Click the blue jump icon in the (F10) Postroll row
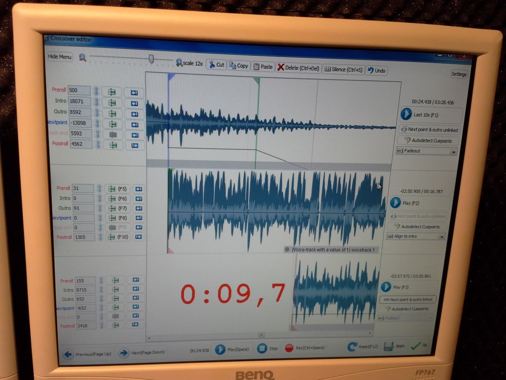506x380 pixels. [x=138, y=237]
